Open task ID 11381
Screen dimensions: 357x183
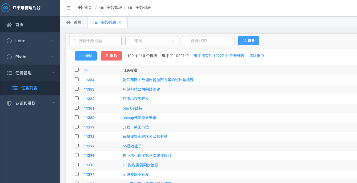[x=89, y=108]
